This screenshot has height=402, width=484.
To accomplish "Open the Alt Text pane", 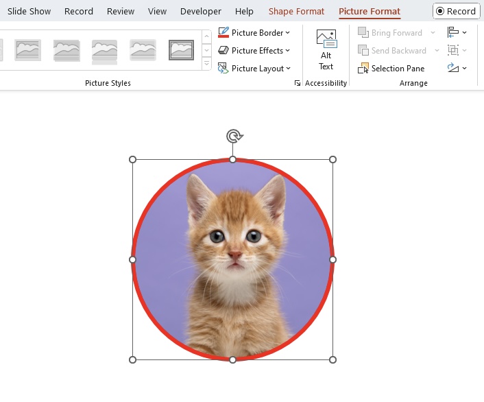I will tap(326, 50).
